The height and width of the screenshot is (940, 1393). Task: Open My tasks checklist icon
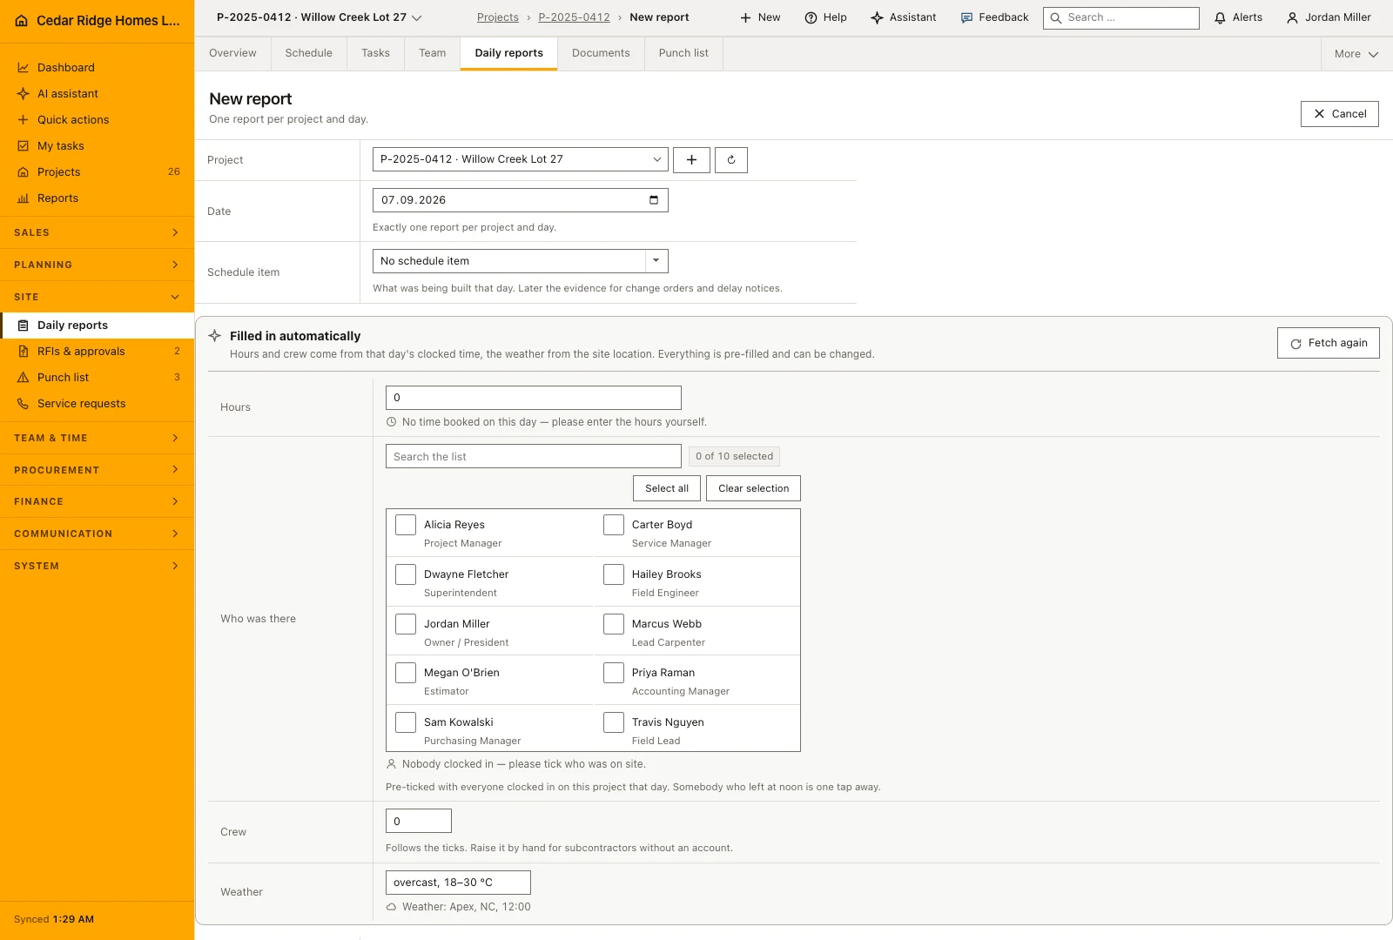click(24, 146)
